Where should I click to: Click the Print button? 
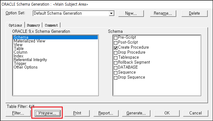(x=77, y=113)
